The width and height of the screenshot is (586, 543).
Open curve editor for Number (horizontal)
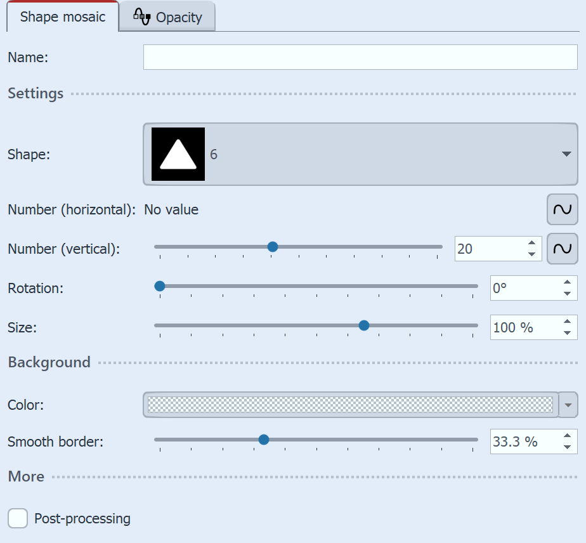562,209
